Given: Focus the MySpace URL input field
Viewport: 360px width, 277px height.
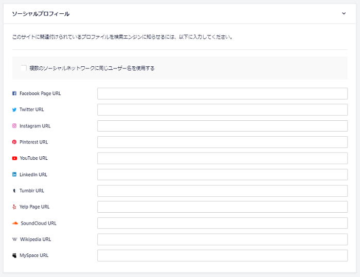Looking at the screenshot, I should 222,255.
